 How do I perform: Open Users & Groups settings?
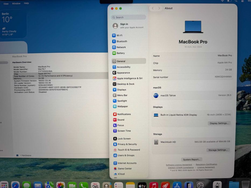(124, 155)
